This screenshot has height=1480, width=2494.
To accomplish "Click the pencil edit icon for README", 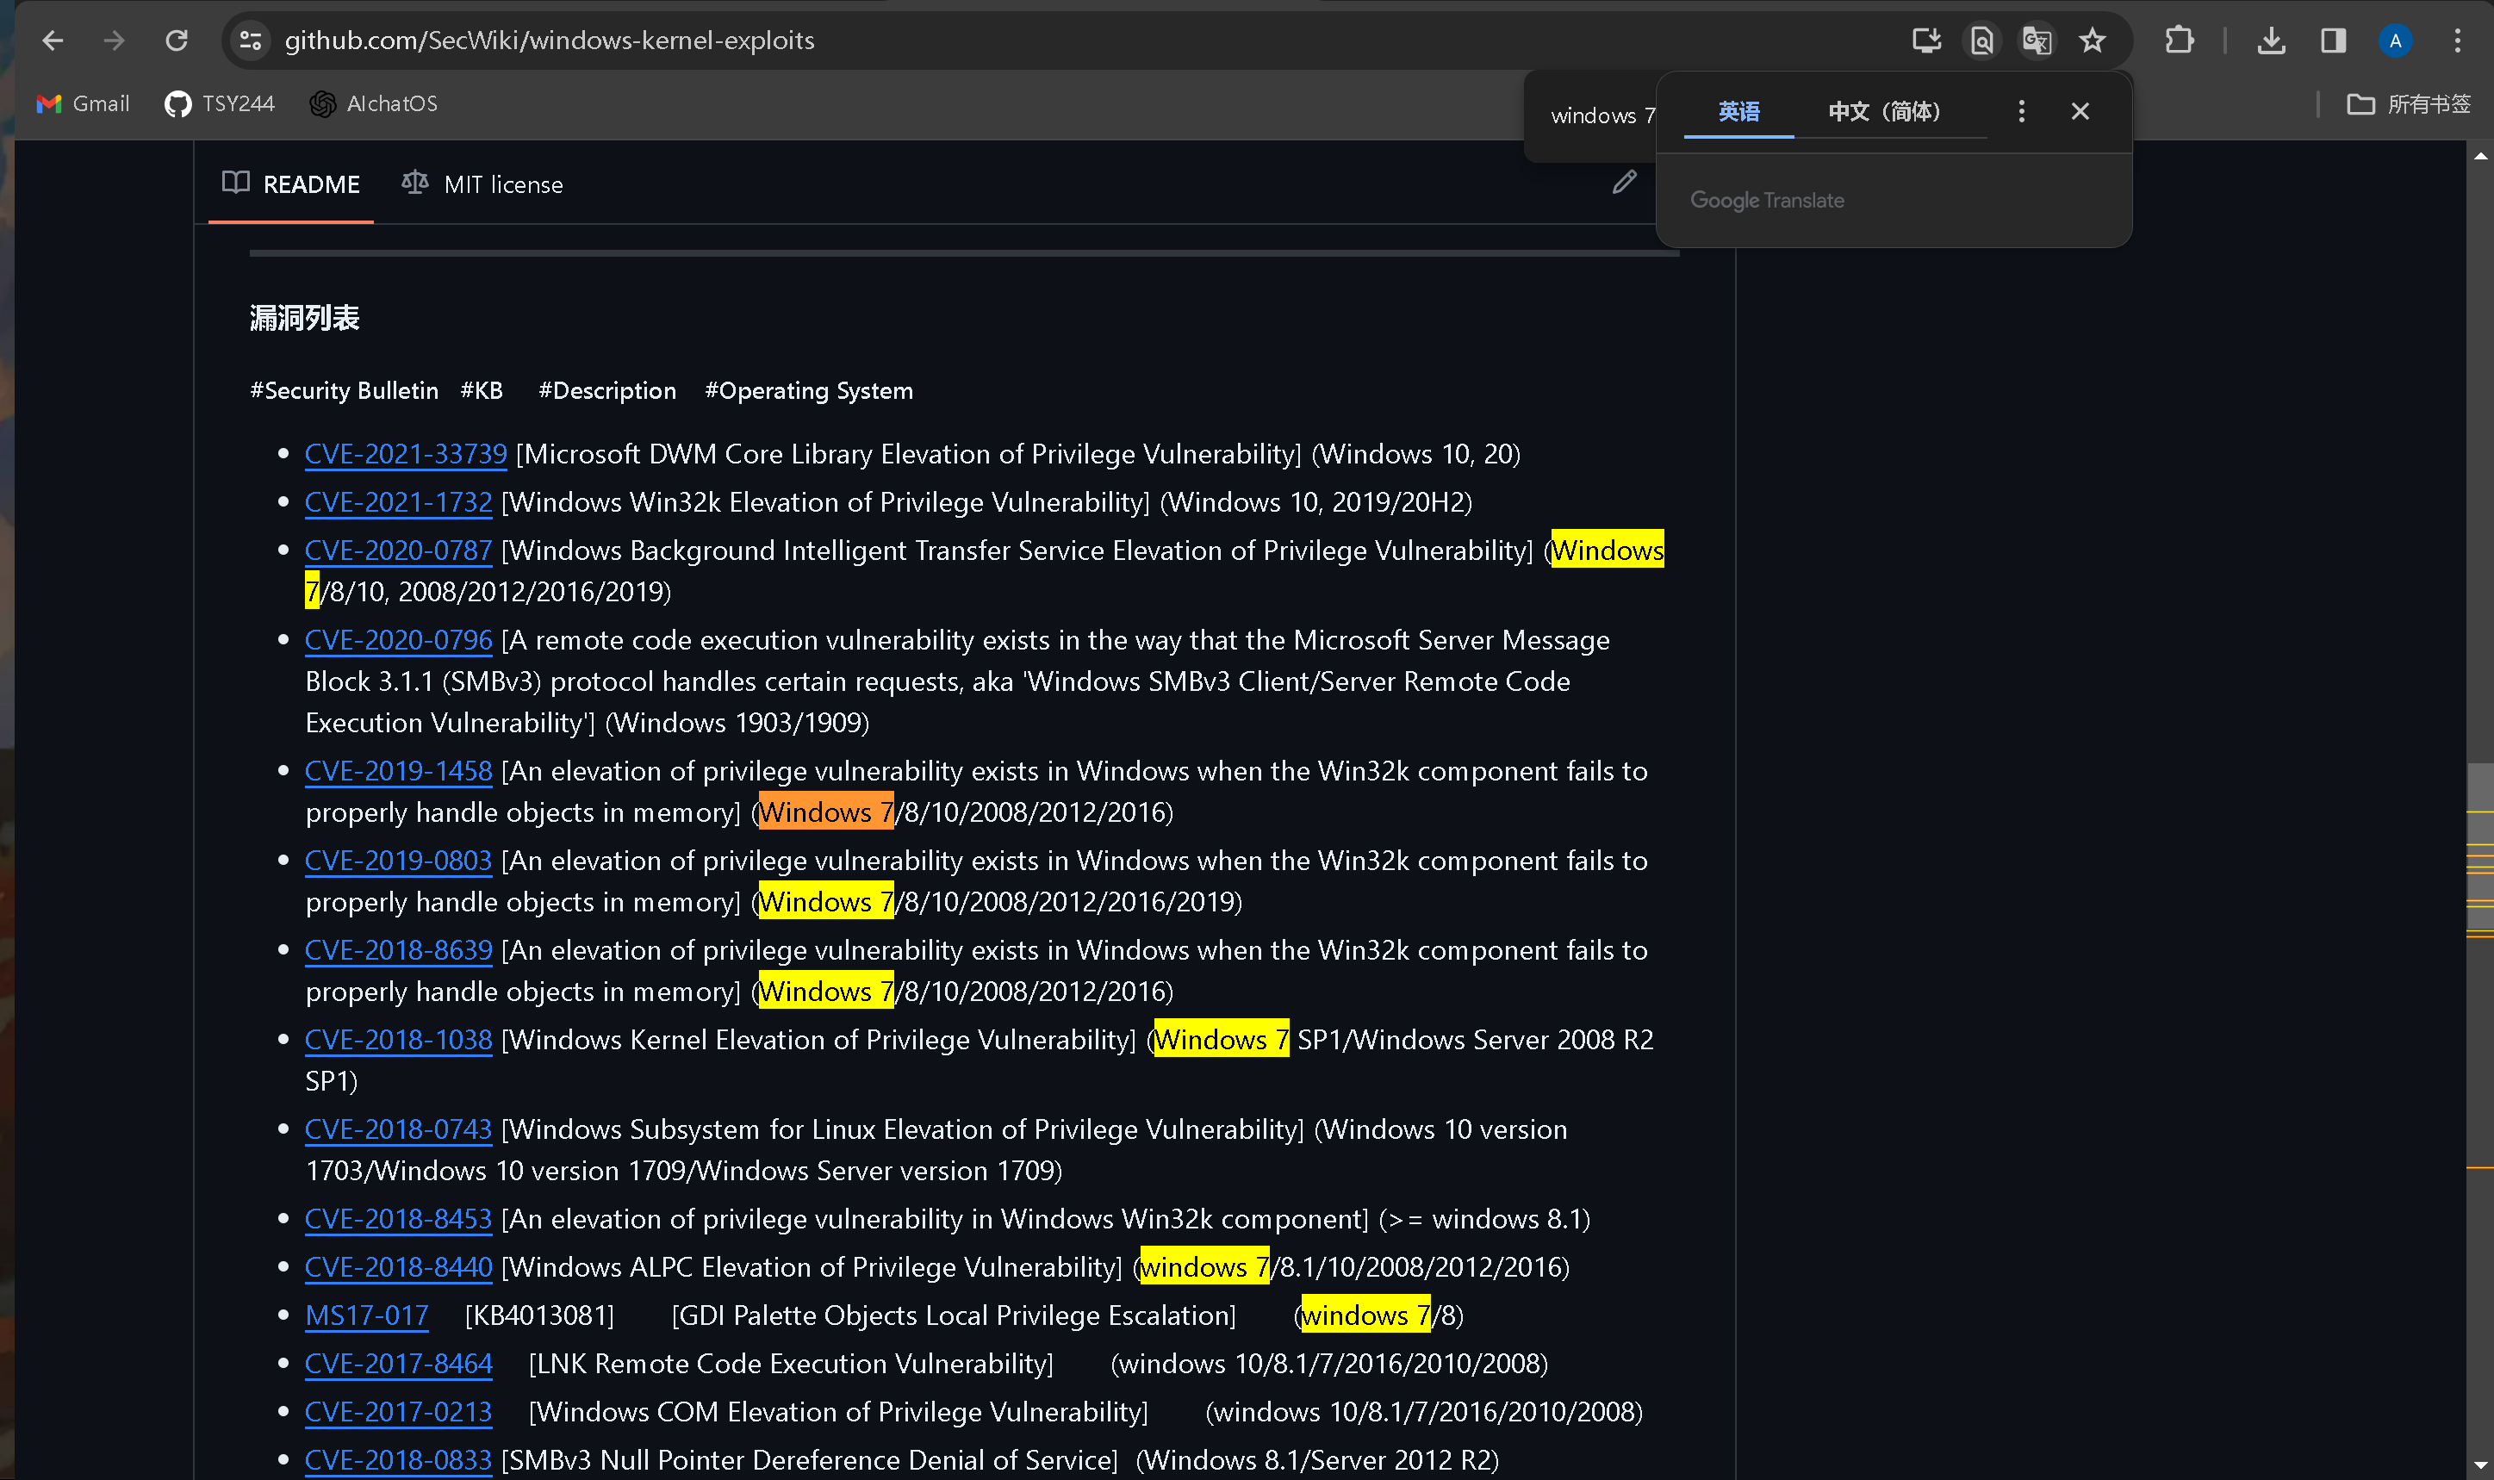I will tap(1623, 183).
